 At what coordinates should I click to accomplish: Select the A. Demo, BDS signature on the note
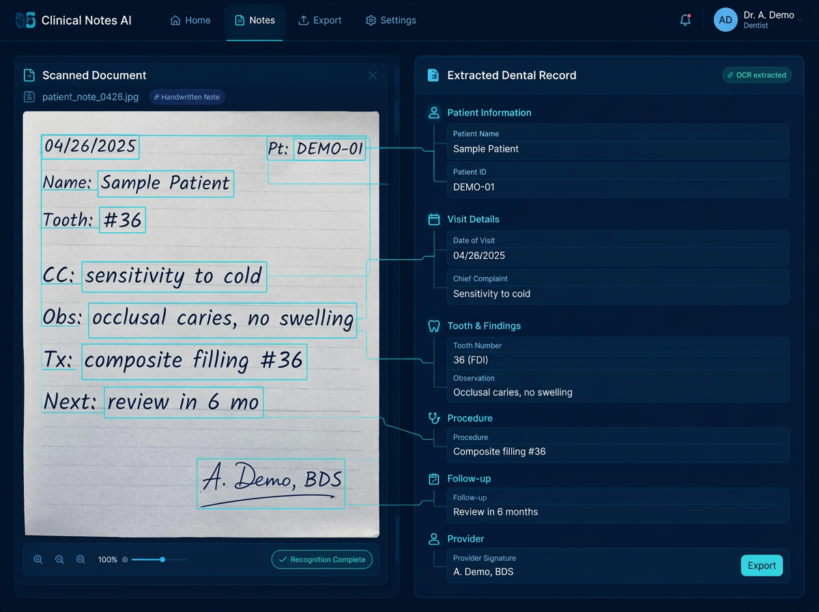pyautogui.click(x=271, y=484)
